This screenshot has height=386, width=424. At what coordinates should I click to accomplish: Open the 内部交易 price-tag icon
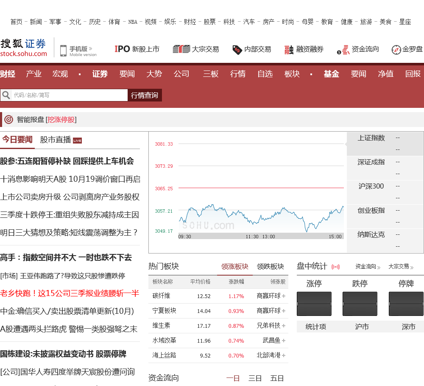coord(237,50)
